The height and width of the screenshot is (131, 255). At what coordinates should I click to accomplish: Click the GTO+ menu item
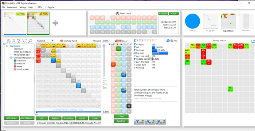[x=40, y=7]
